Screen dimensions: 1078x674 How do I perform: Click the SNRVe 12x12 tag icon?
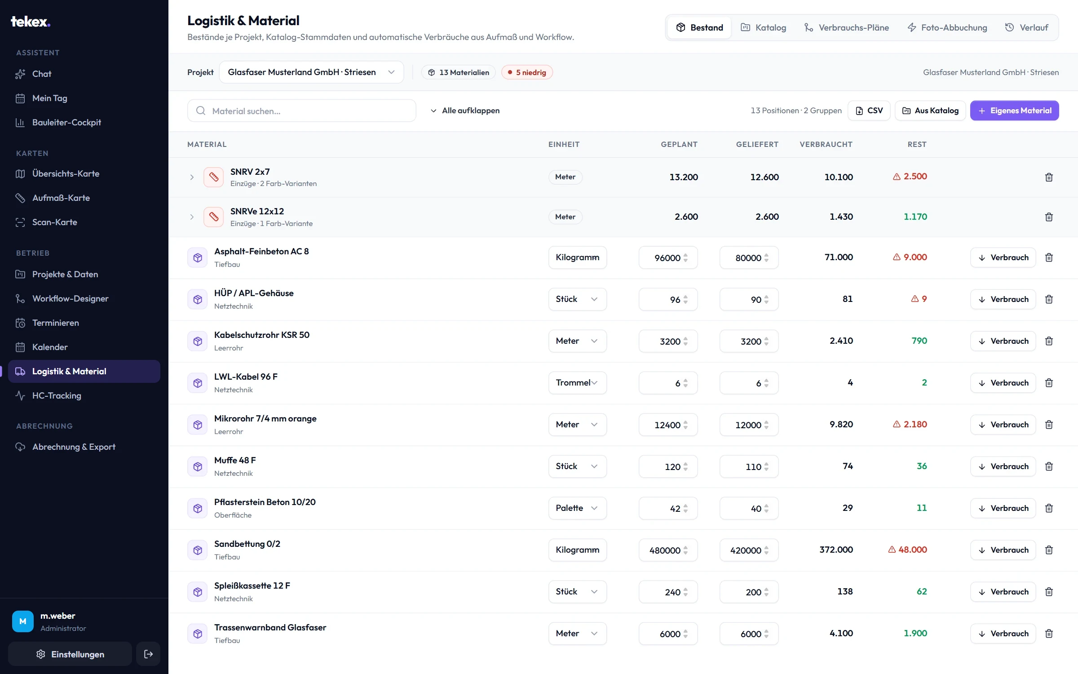pos(213,217)
